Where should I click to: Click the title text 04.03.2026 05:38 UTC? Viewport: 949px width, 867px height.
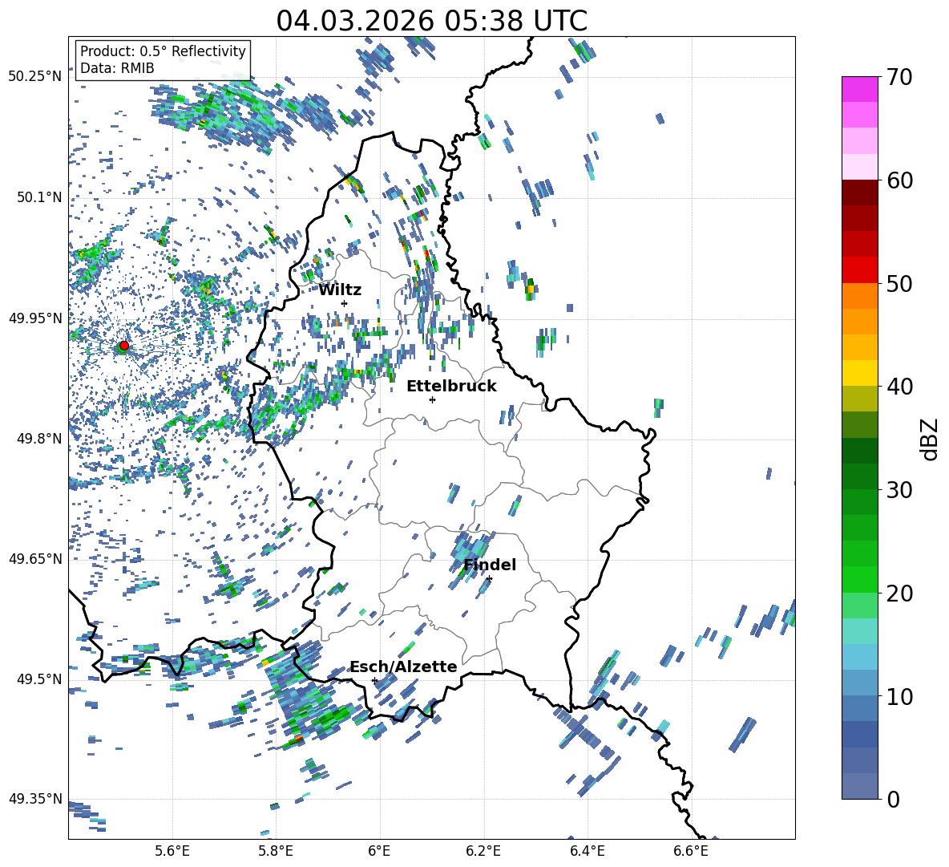431,21
